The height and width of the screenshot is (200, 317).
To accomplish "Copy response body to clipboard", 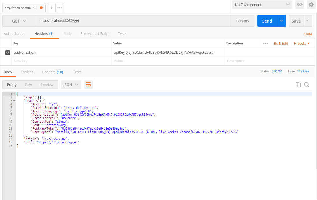I will pos(298,85).
